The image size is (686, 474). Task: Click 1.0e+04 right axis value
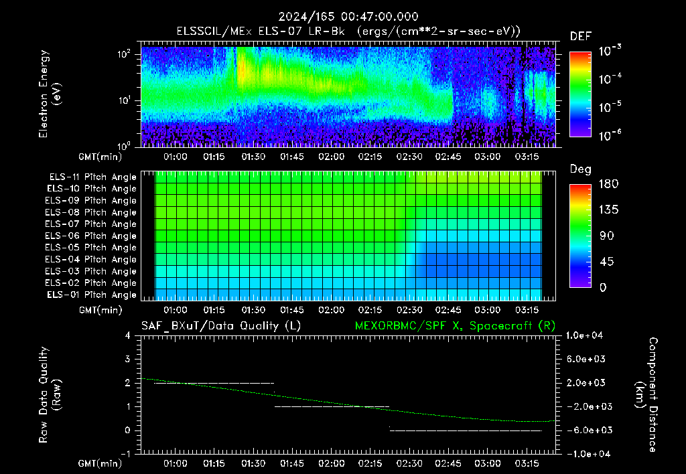(584, 336)
